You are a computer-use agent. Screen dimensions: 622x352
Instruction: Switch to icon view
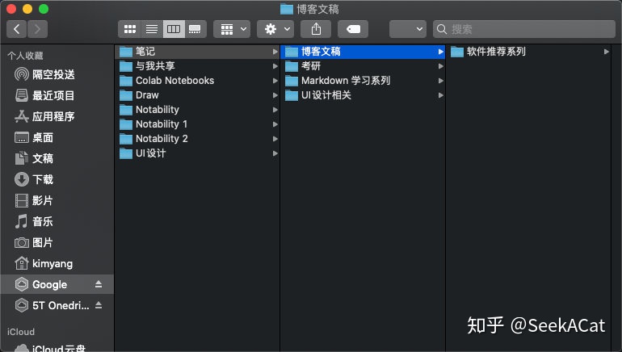pos(130,29)
